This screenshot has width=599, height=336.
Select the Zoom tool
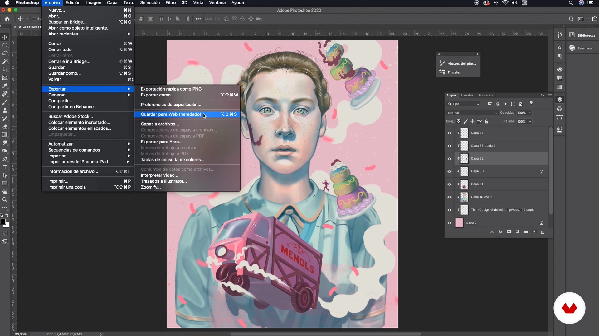[5, 199]
